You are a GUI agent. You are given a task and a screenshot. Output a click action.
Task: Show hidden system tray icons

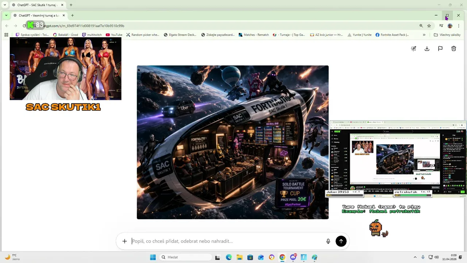point(415,257)
